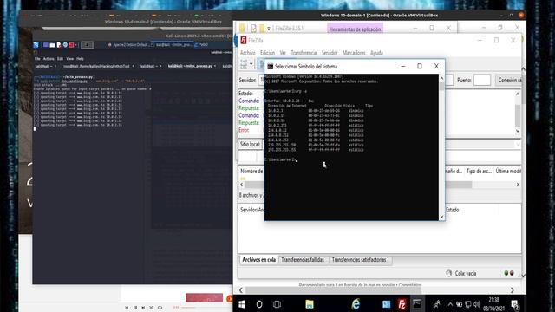Open the View menu in Kali terminal
The width and height of the screenshot is (555, 312).
pos(69,59)
